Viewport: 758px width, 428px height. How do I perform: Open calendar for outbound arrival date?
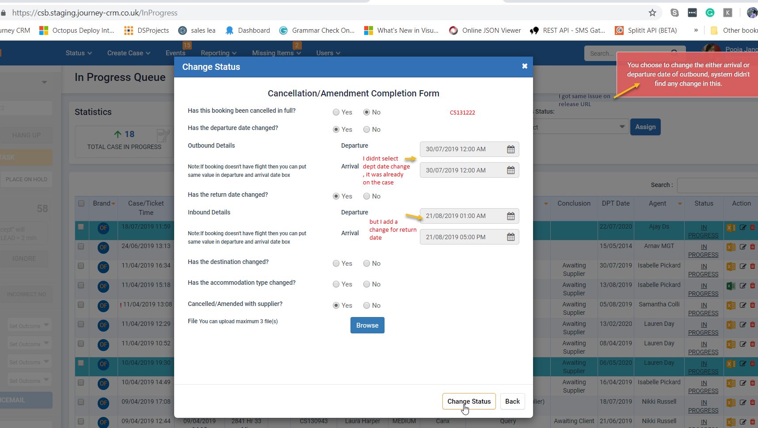(510, 170)
